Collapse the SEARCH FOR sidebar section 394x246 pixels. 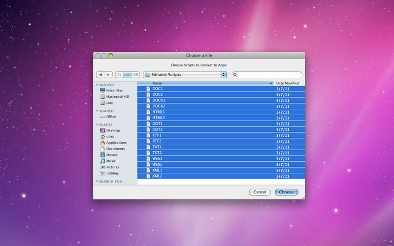(97, 182)
